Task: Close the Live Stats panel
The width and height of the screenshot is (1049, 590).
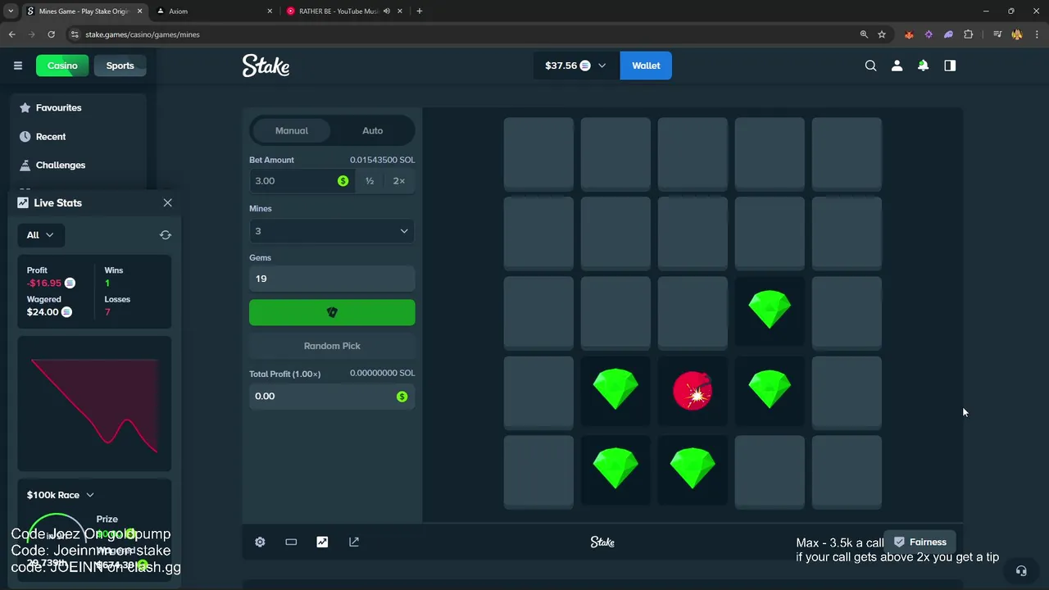Action: pyautogui.click(x=167, y=202)
